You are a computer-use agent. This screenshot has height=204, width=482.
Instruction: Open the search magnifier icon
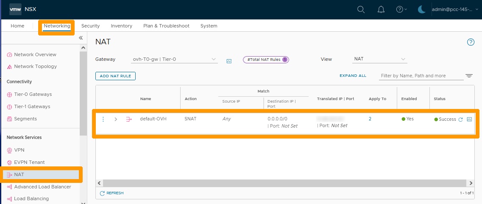pyautogui.click(x=361, y=9)
